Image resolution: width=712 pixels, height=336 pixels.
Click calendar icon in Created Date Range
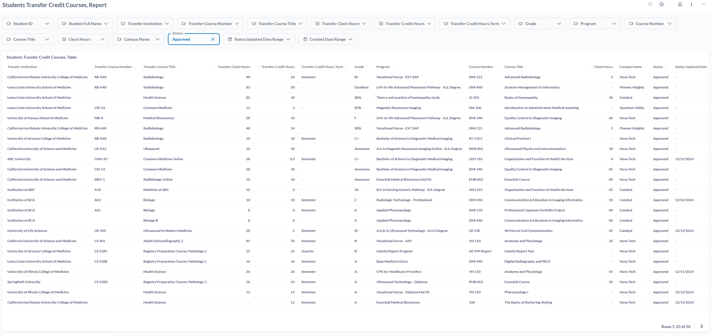[x=305, y=39]
